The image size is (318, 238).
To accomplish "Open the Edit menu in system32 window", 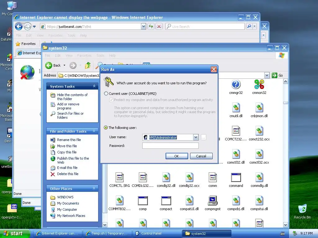I will pyautogui.click(x=58, y=55).
